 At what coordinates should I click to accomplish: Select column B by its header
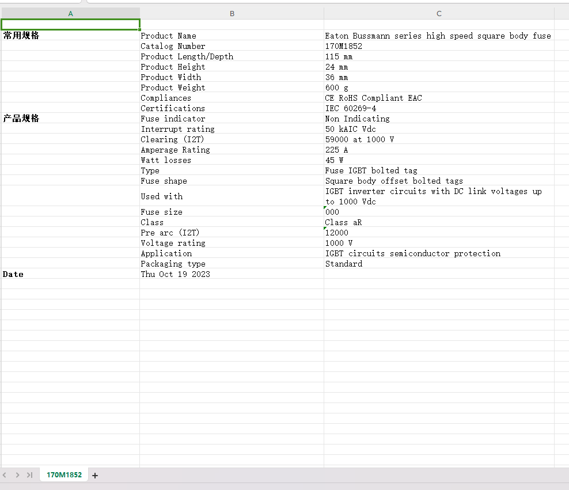coord(232,13)
